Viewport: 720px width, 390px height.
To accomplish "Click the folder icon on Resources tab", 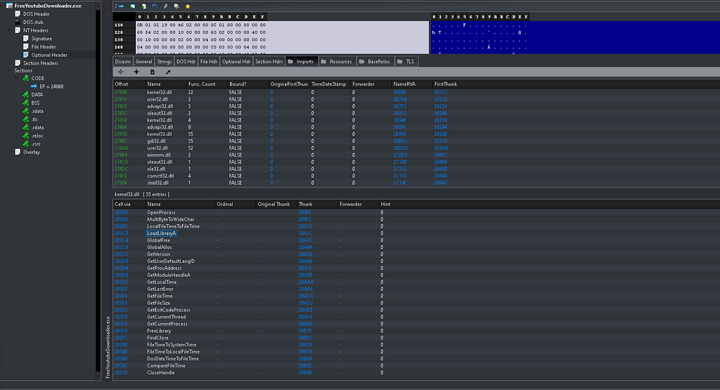I will [323, 61].
